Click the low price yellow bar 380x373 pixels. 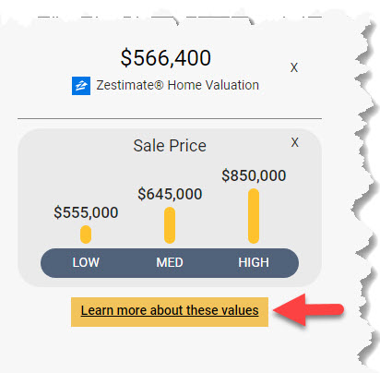86,235
